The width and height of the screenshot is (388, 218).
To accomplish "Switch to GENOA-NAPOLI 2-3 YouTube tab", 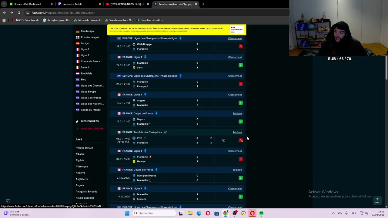I will pyautogui.click(x=127, y=4).
